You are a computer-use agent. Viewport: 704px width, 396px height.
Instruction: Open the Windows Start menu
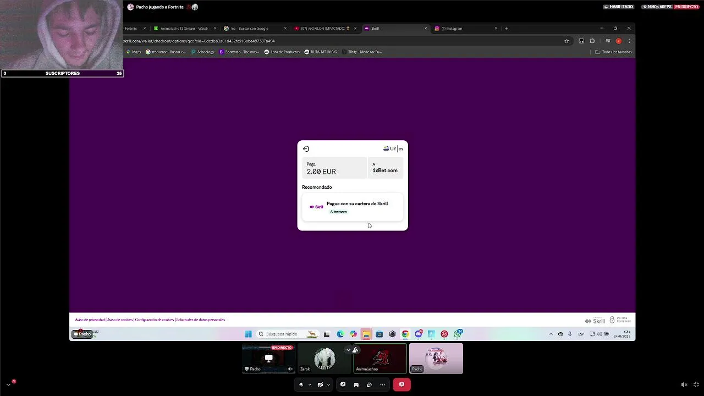(x=248, y=334)
